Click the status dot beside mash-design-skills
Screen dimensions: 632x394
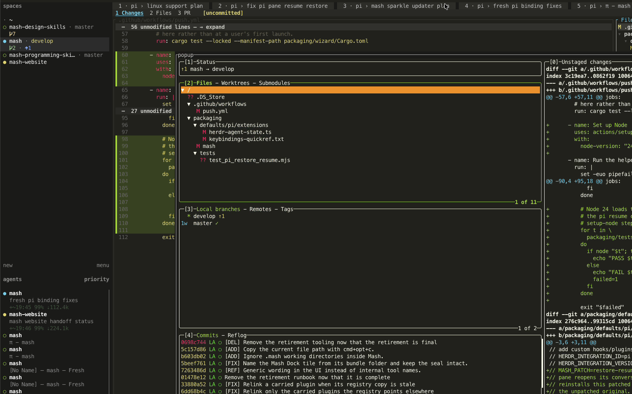coord(5,27)
